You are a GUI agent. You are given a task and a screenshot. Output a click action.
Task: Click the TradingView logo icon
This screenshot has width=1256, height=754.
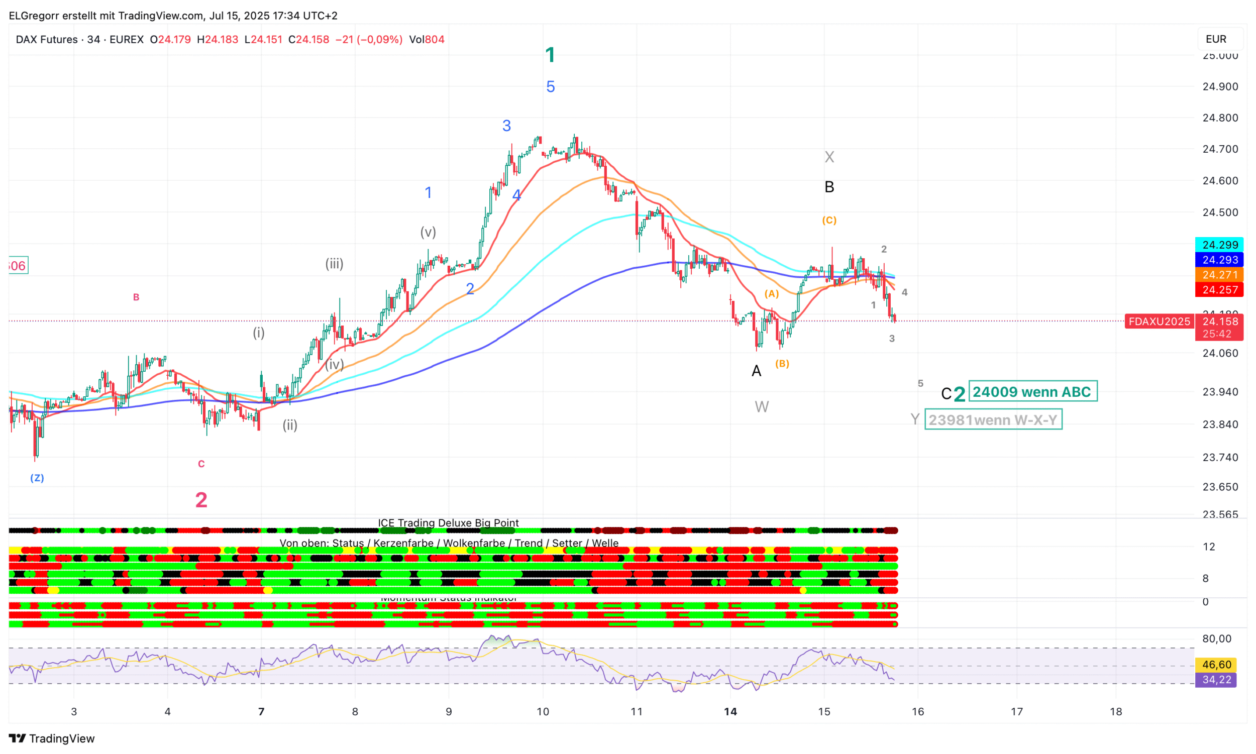coord(17,738)
